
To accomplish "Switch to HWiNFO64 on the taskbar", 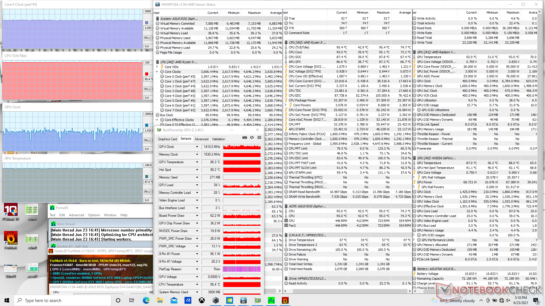I will point(244,300).
